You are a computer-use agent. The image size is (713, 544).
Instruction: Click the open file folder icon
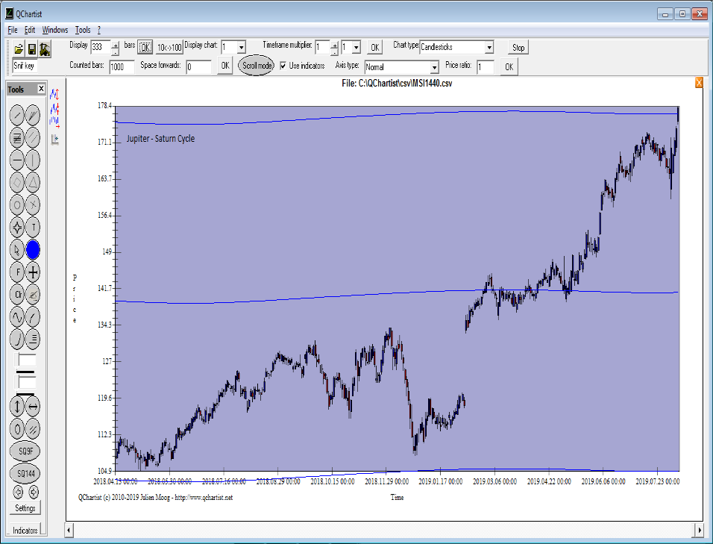(19, 49)
